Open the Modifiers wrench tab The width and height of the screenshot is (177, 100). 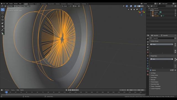point(148,58)
